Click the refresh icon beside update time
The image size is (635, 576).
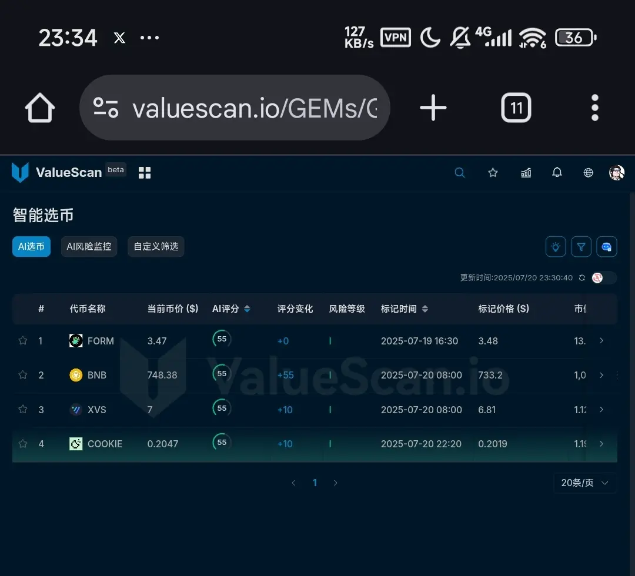[x=582, y=277]
